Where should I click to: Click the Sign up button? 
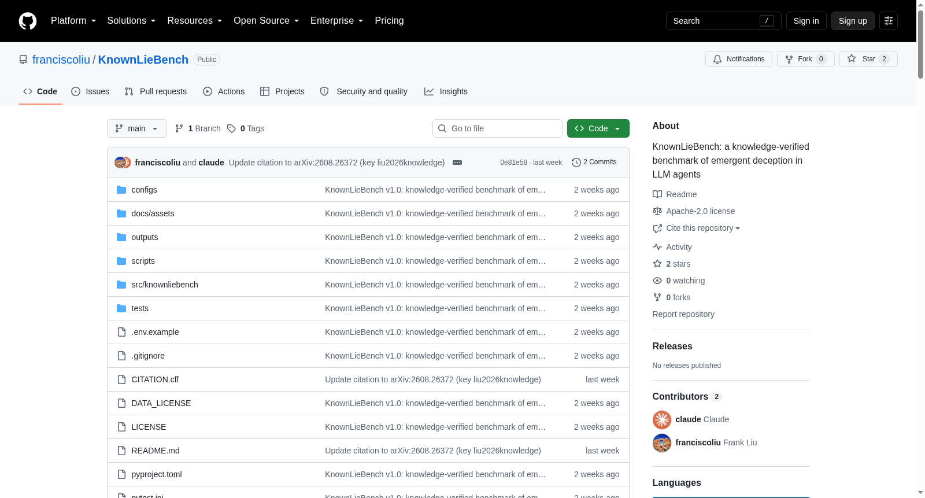click(x=853, y=21)
